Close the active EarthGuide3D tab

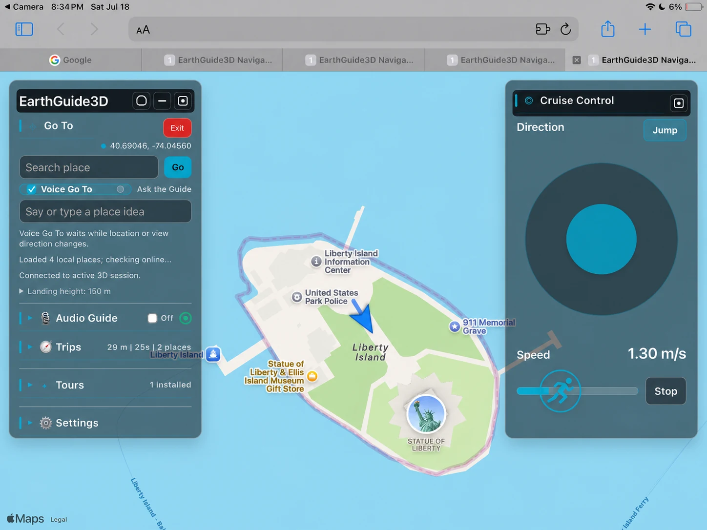pyautogui.click(x=577, y=60)
